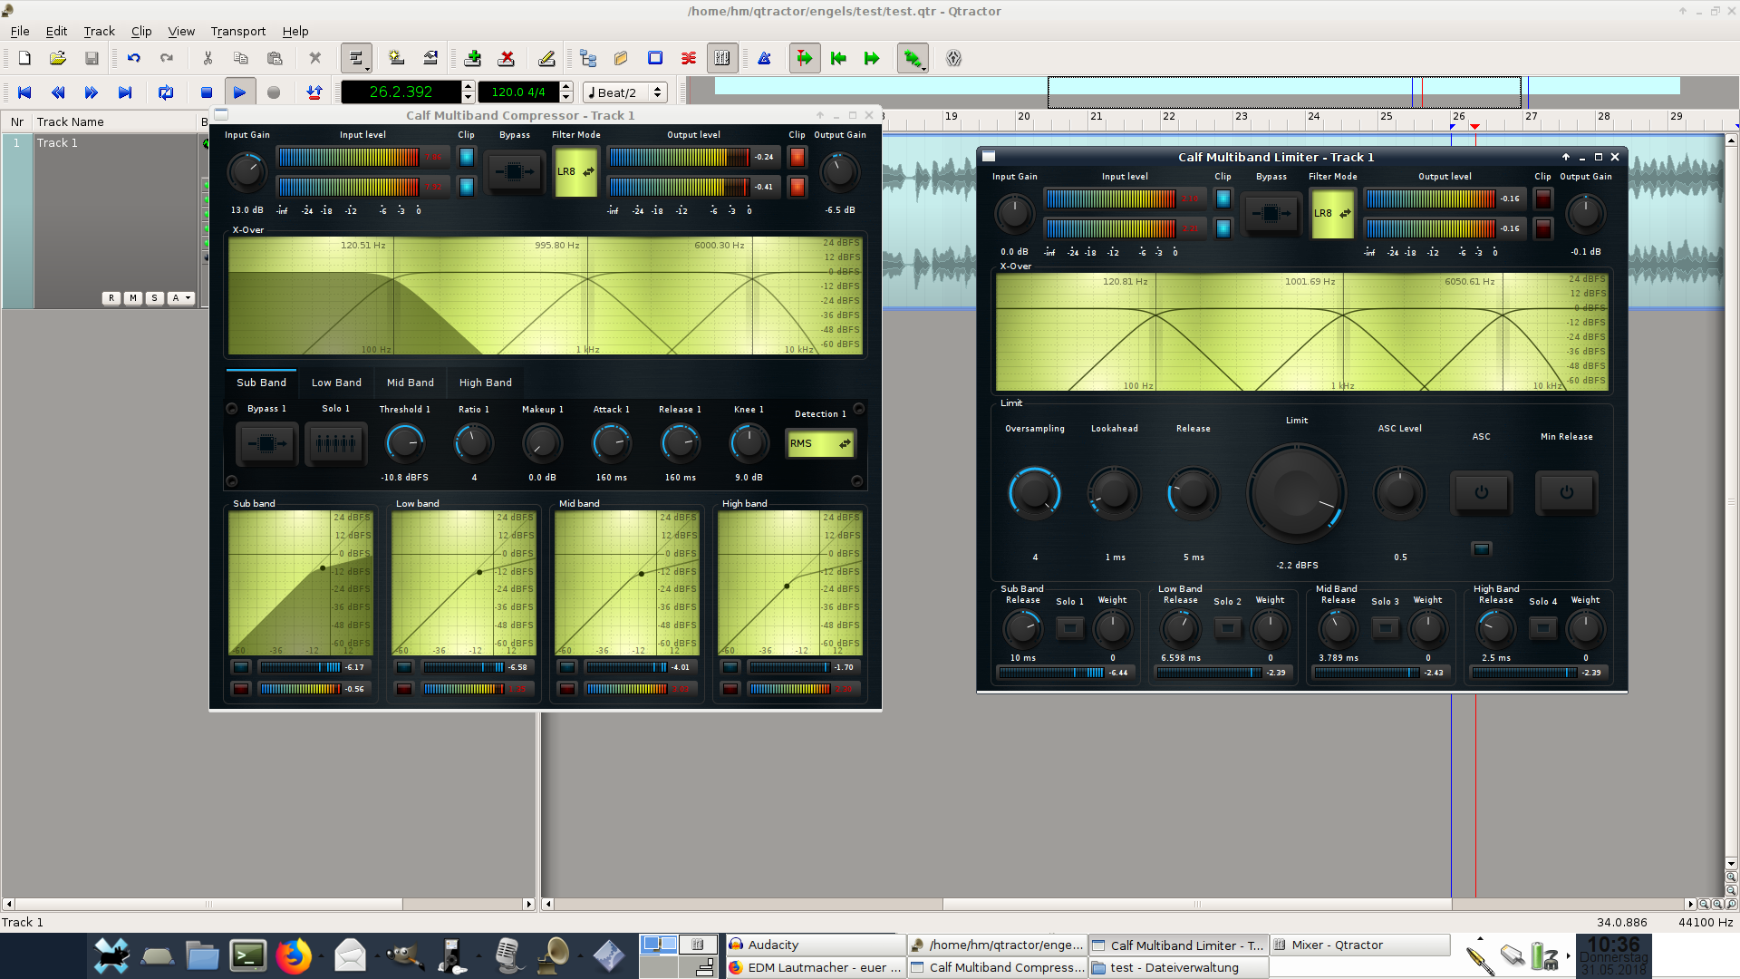Click the Undo arrow icon
Screen dimensions: 1740x979
(134, 58)
